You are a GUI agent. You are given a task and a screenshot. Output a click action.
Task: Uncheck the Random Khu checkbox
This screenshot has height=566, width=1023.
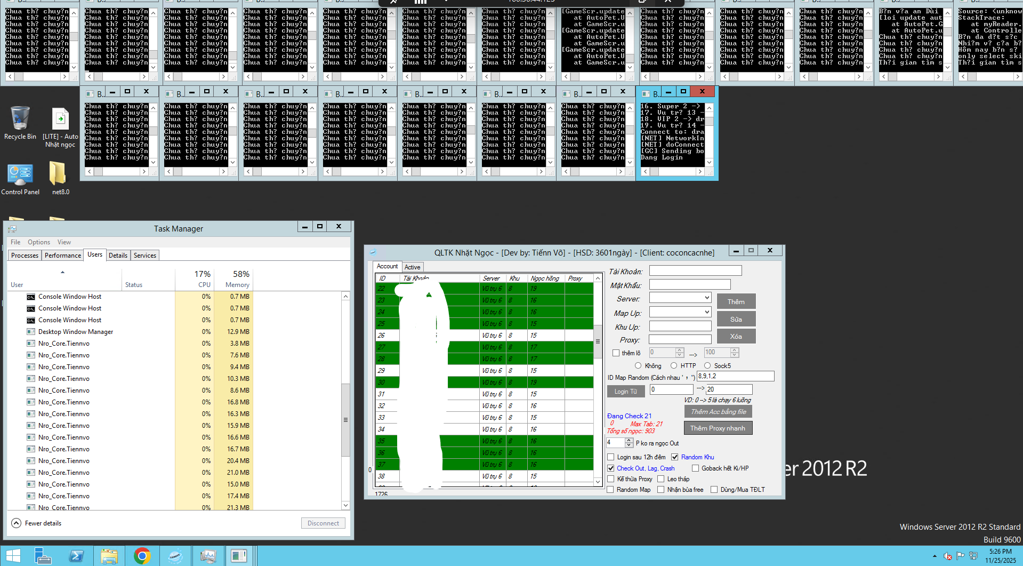(x=674, y=457)
